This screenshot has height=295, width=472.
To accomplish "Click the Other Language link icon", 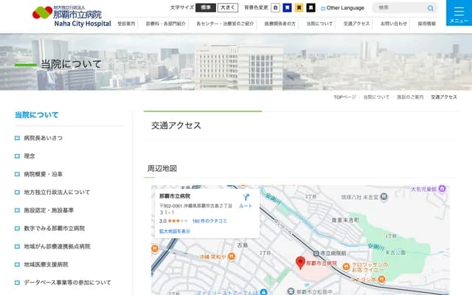I will point(323,8).
